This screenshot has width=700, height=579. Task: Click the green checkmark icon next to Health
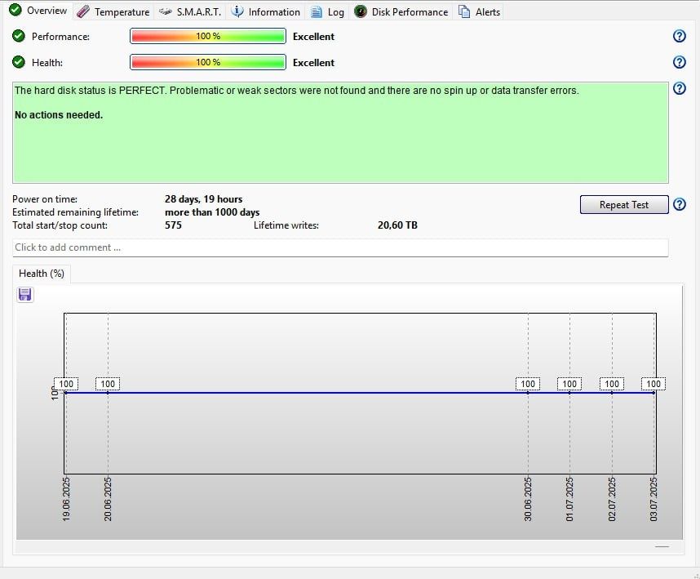click(19, 61)
